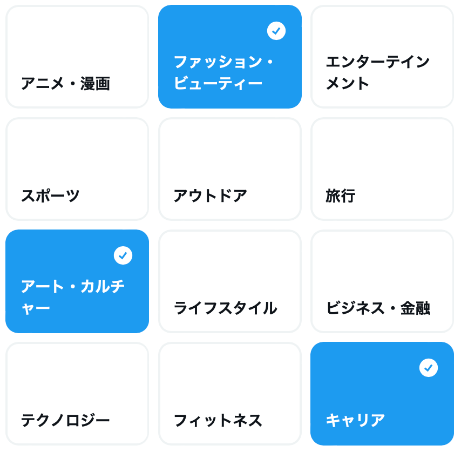Choose the ライフスタイル interest card
The height and width of the screenshot is (452, 461).
click(230, 281)
